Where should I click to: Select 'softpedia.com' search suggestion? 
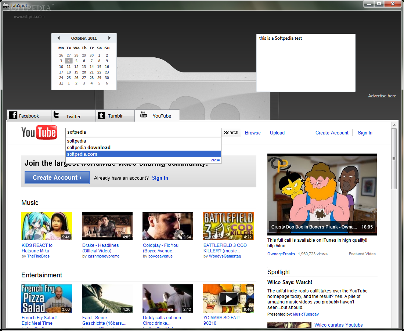coord(143,154)
